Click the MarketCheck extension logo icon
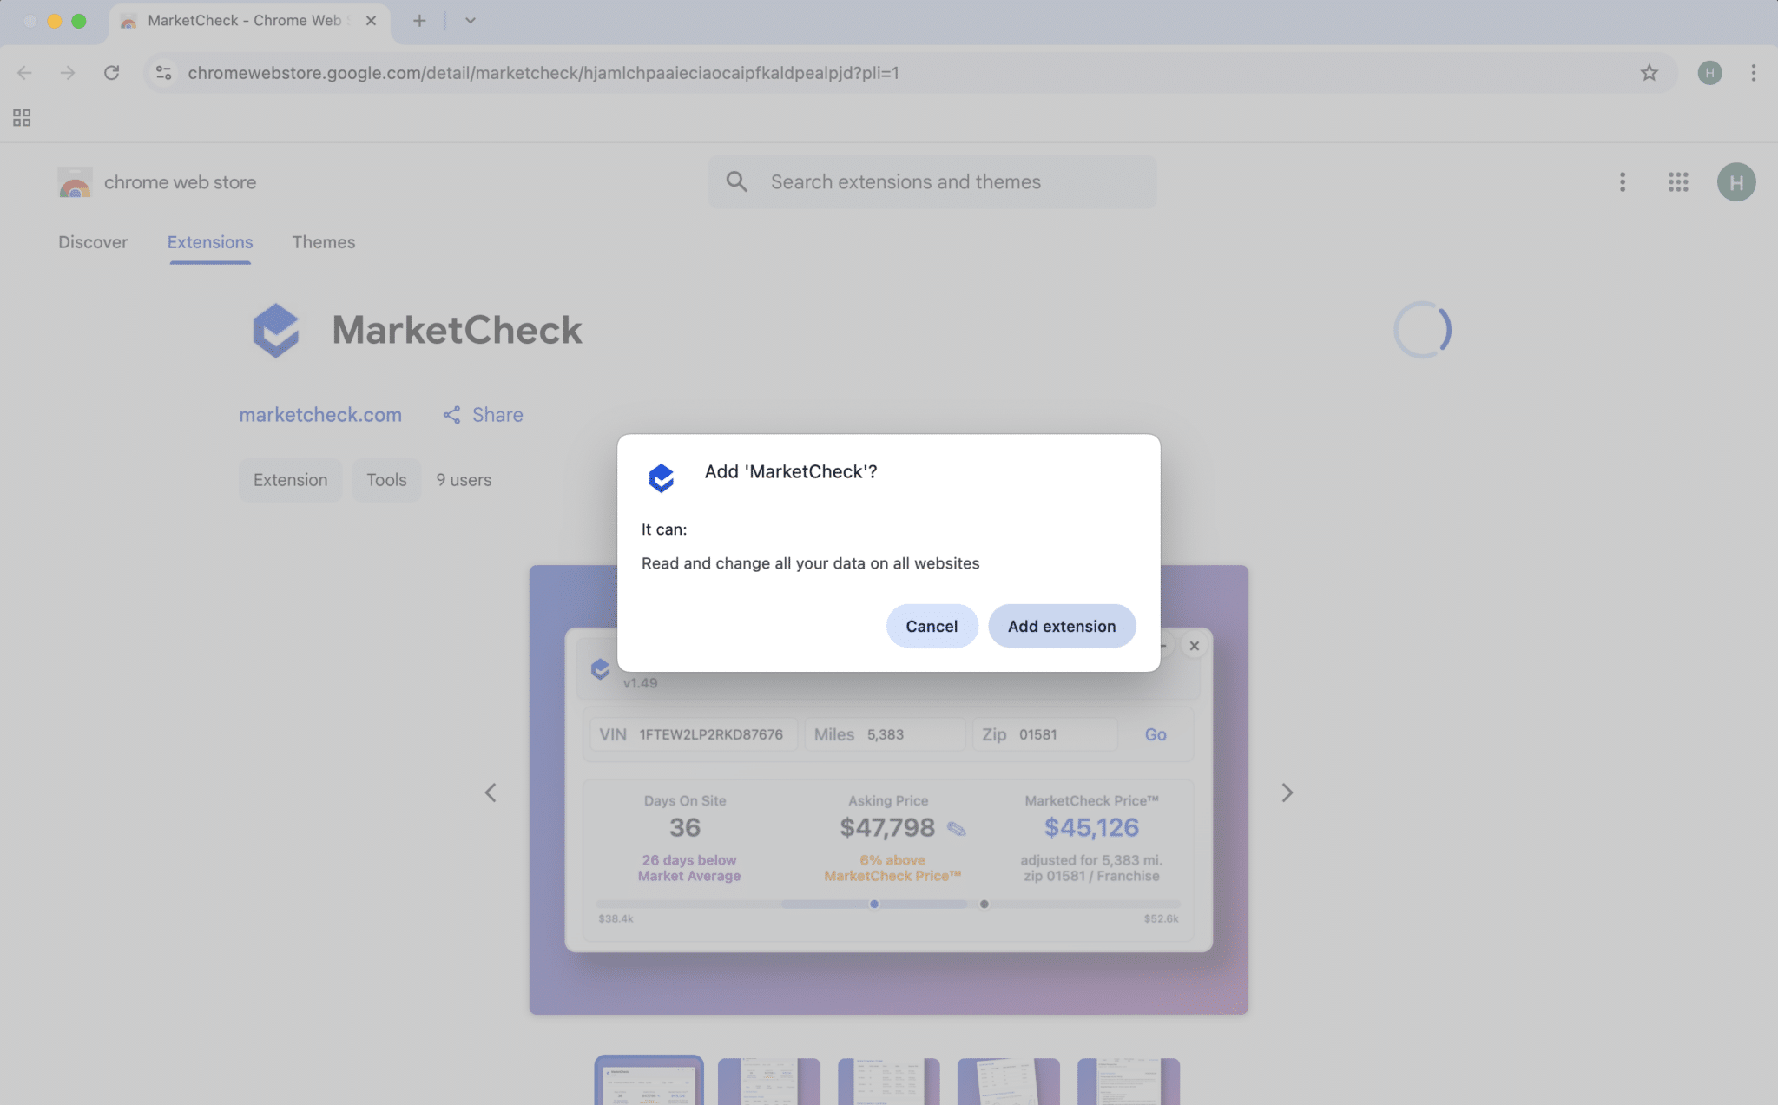The image size is (1778, 1105). coord(276,330)
